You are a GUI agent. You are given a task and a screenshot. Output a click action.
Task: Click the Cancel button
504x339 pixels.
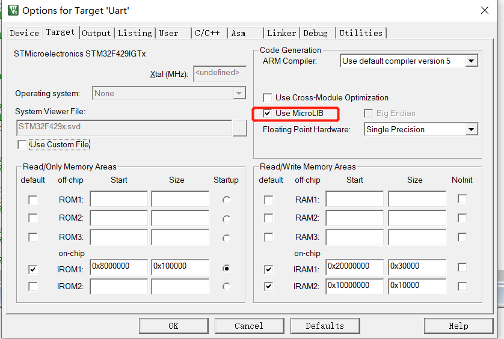click(x=249, y=326)
